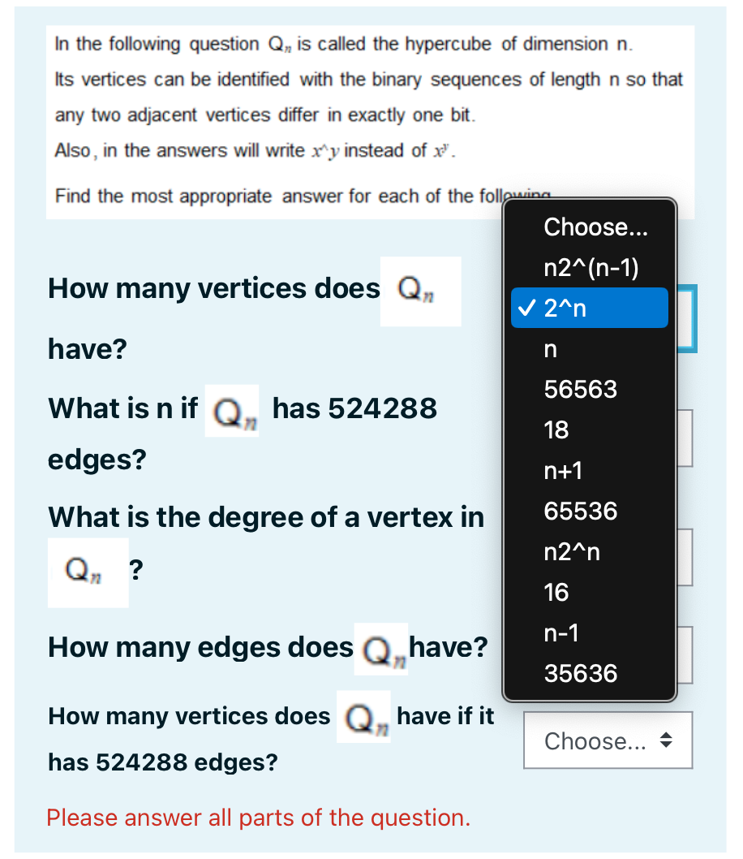The image size is (743, 859).
Task: Click the up-down stepper arrows beside Choose...
Action: (x=668, y=740)
